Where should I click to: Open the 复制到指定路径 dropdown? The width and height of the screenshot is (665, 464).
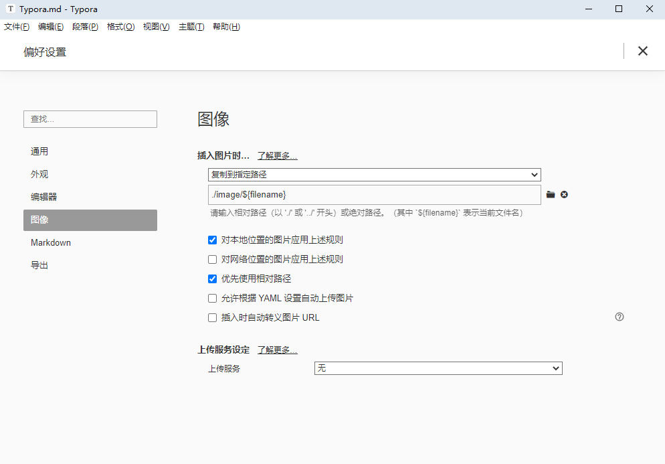tap(374, 175)
